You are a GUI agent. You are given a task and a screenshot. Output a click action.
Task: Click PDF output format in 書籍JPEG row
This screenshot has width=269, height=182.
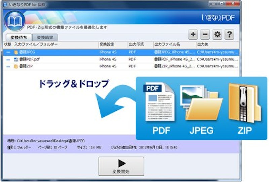pyautogui.click(x=132, y=52)
